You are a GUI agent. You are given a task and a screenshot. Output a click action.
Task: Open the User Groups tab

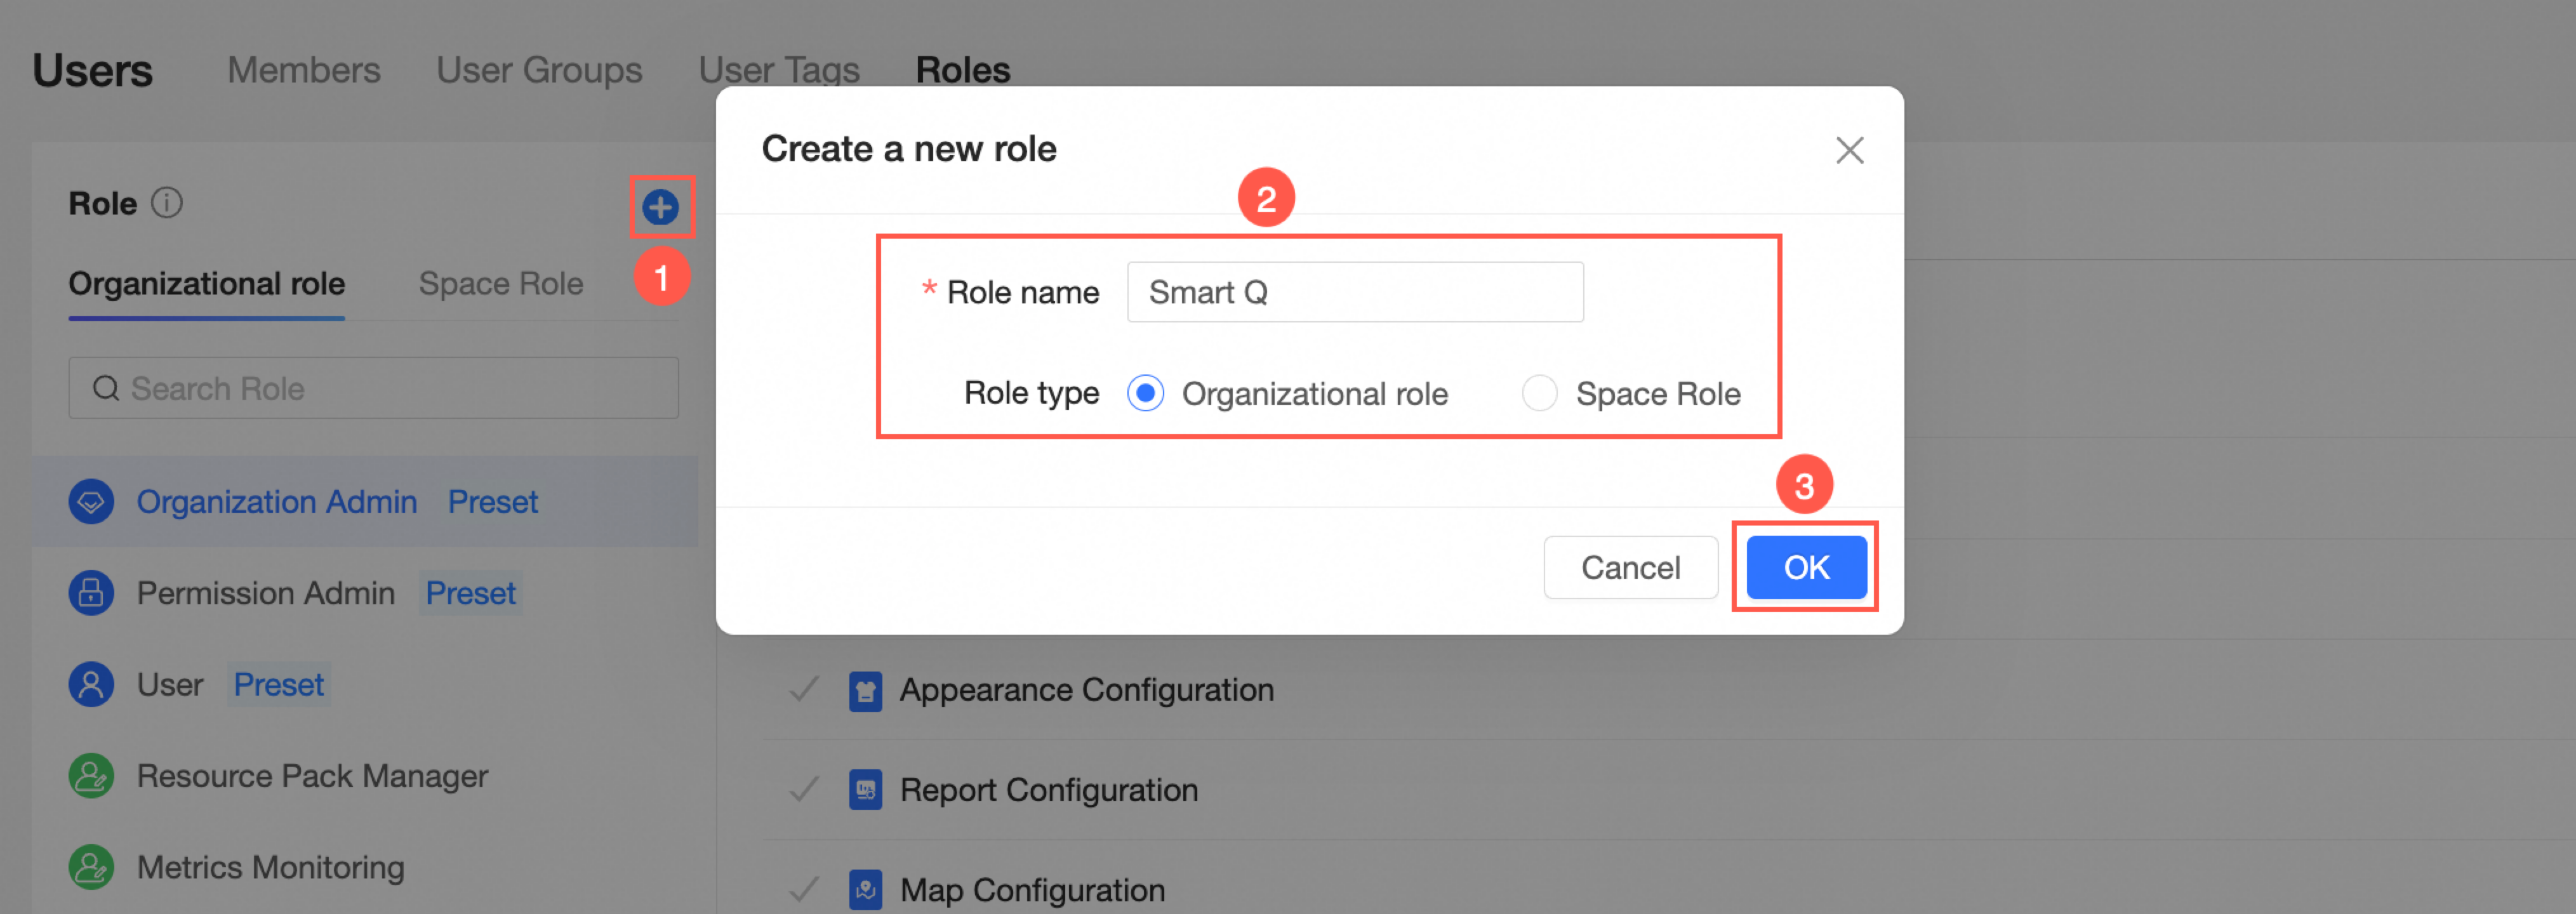click(x=539, y=70)
